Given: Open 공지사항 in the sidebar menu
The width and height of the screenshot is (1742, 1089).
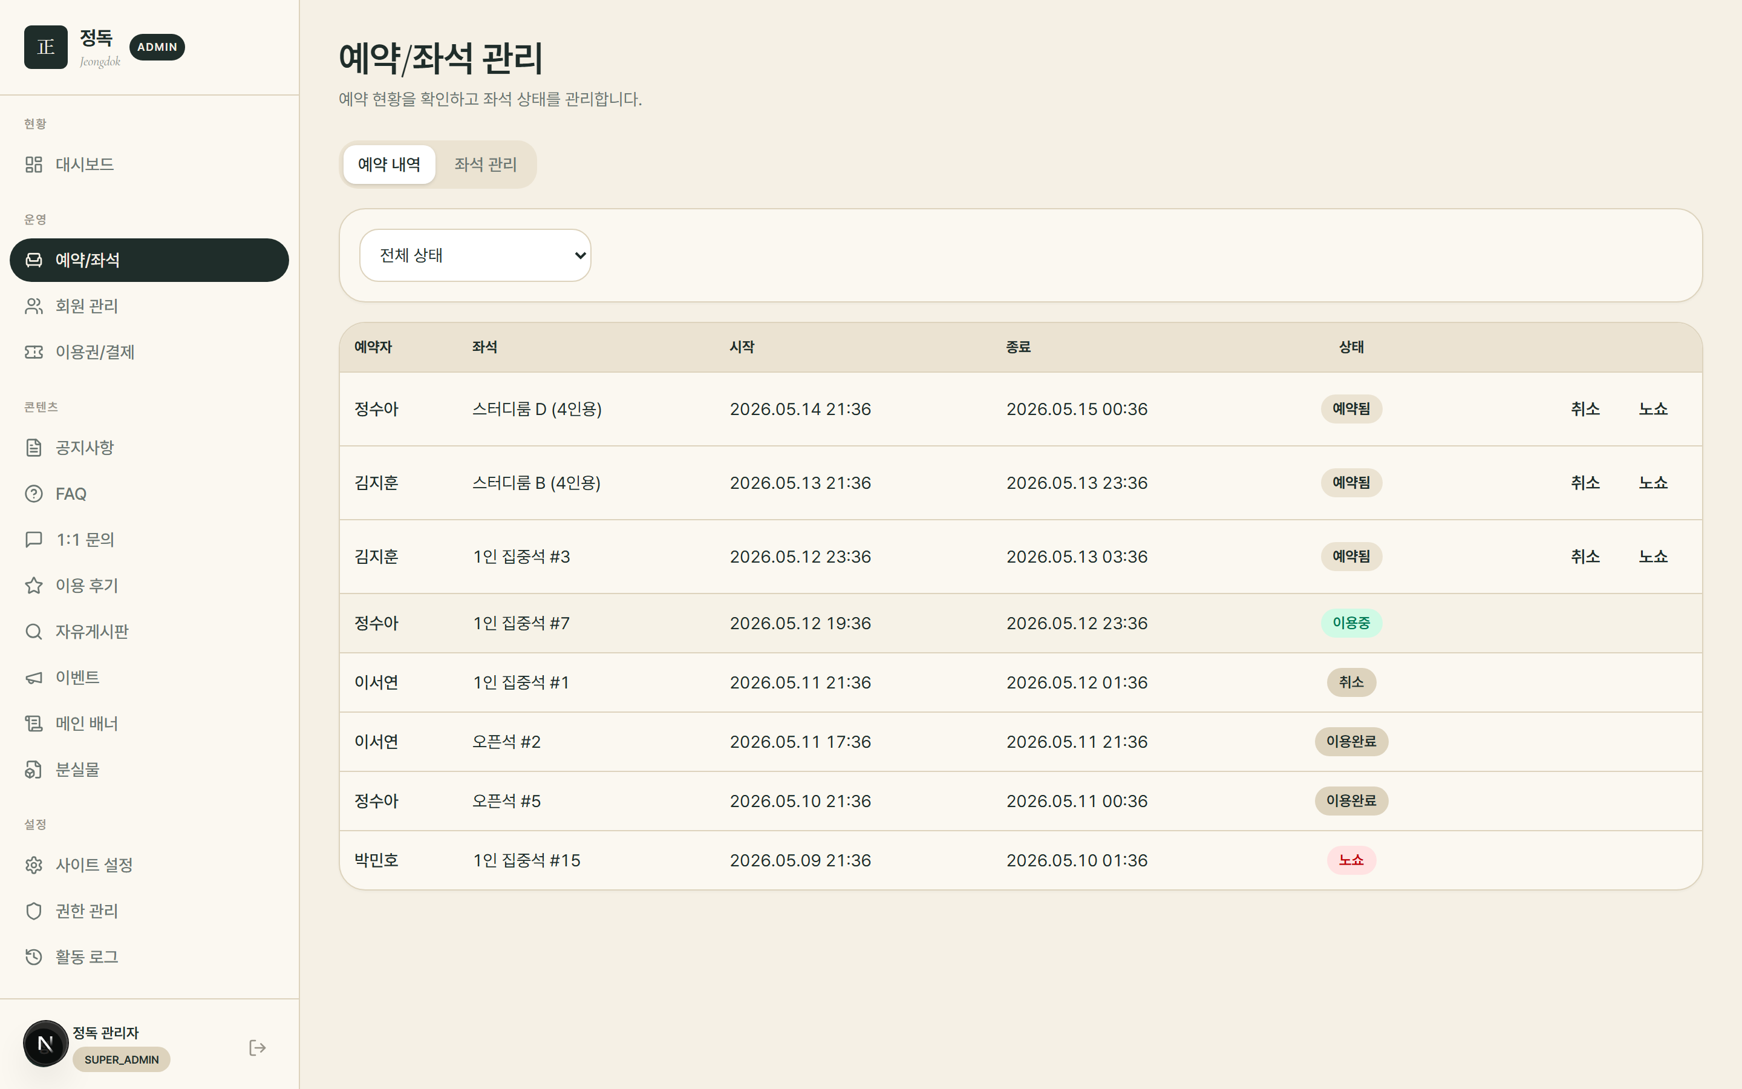Looking at the screenshot, I should pyautogui.click(x=149, y=448).
